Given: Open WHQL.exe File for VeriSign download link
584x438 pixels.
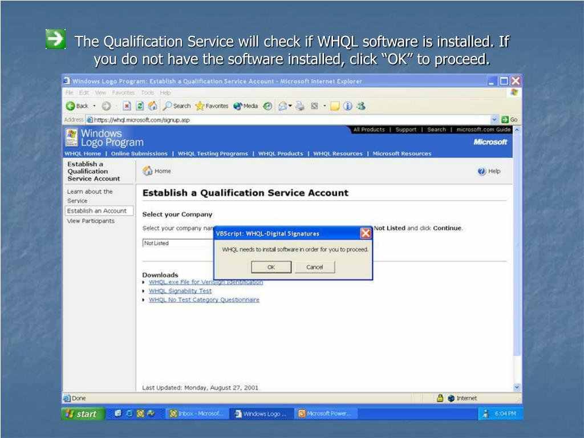Looking at the screenshot, I should pos(205,282).
